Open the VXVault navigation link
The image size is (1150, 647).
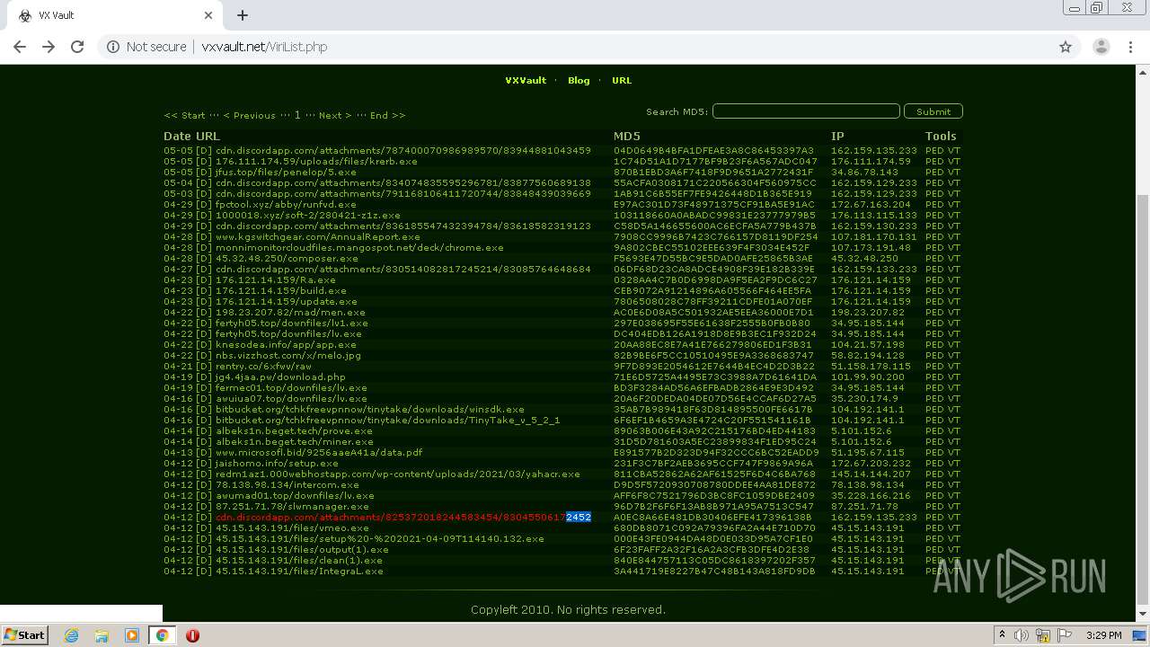coord(526,80)
